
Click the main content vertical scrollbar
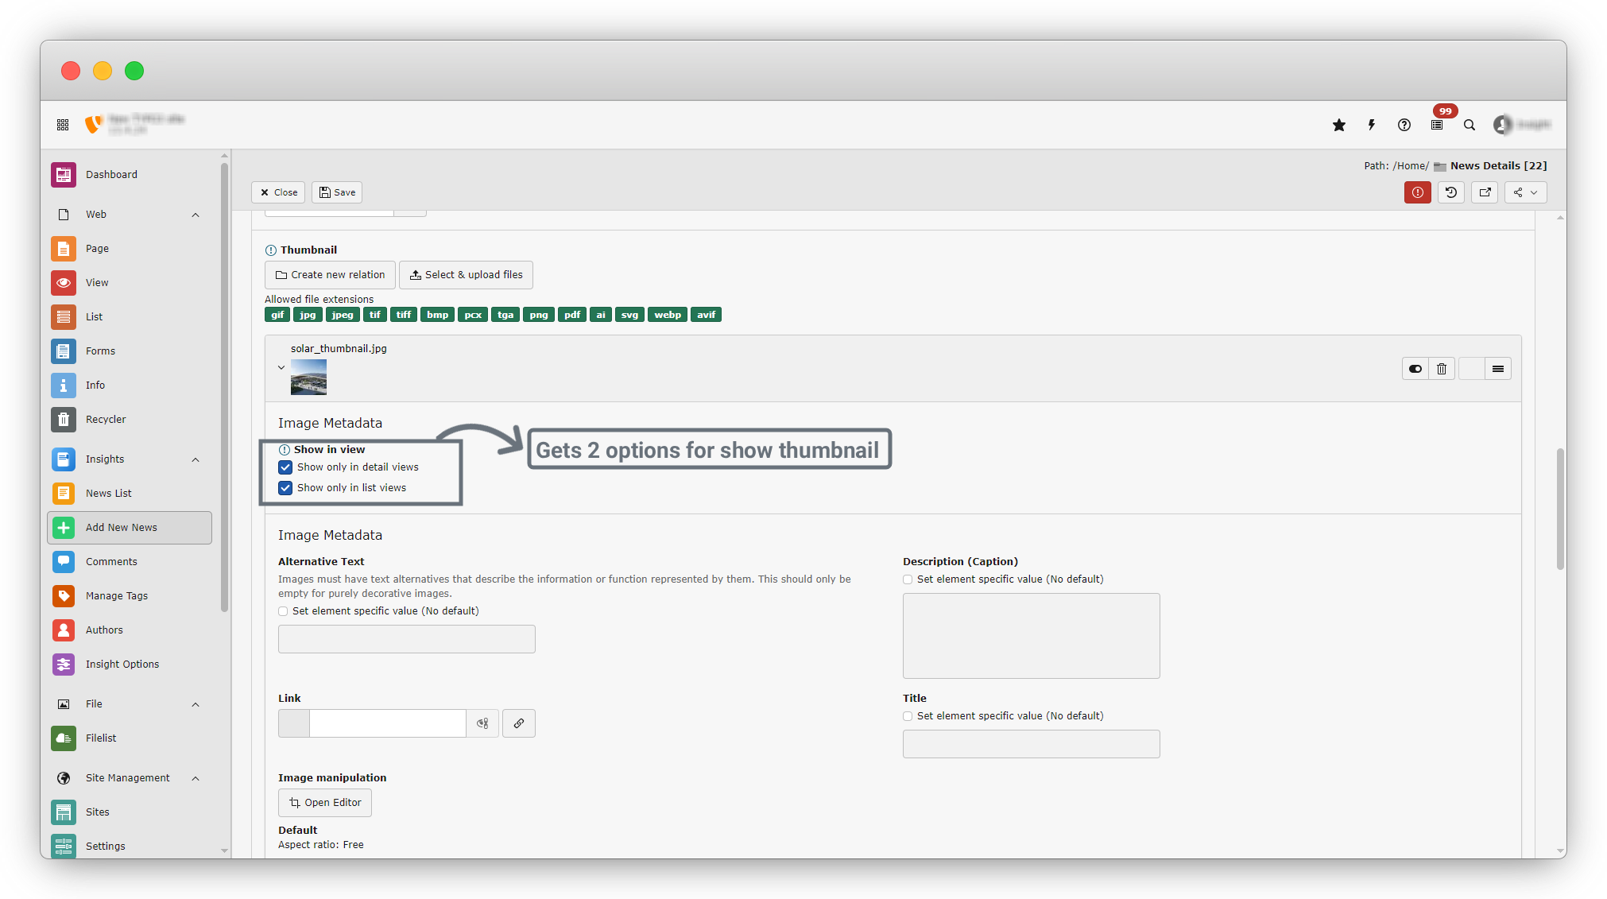pos(1560,509)
